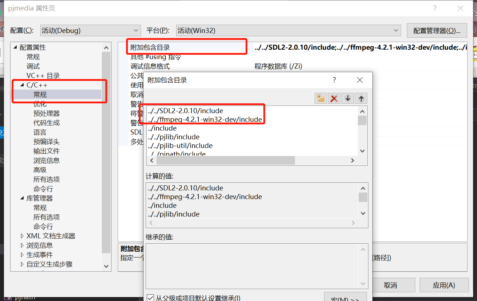477x301 pixels.
Task: Click the 附加包含目录 property row
Action: (292, 48)
